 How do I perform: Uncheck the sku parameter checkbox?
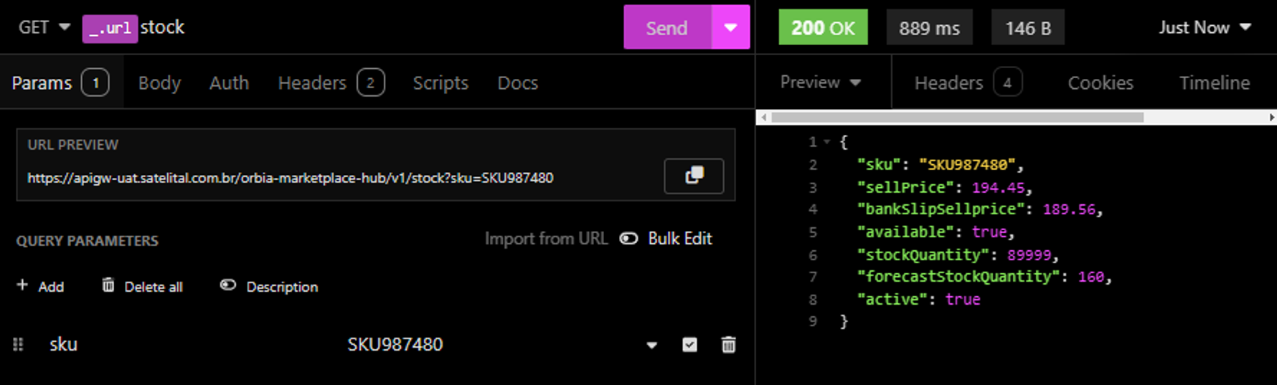(689, 345)
